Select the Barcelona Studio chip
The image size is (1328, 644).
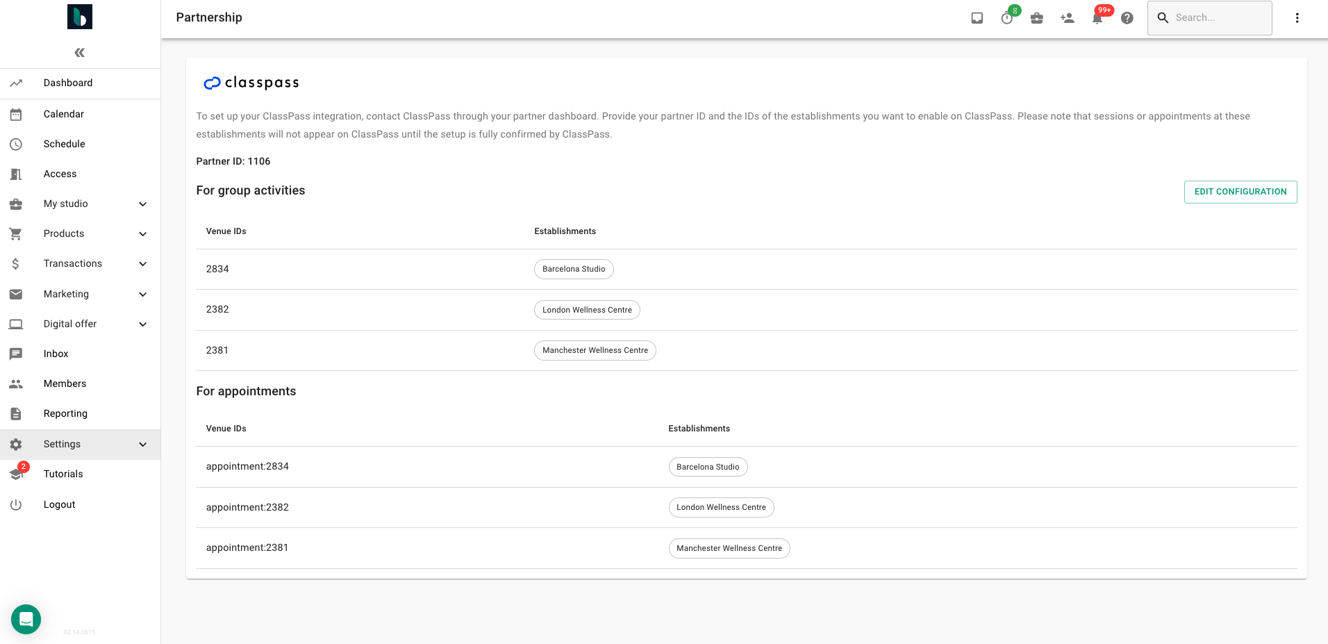click(x=574, y=269)
